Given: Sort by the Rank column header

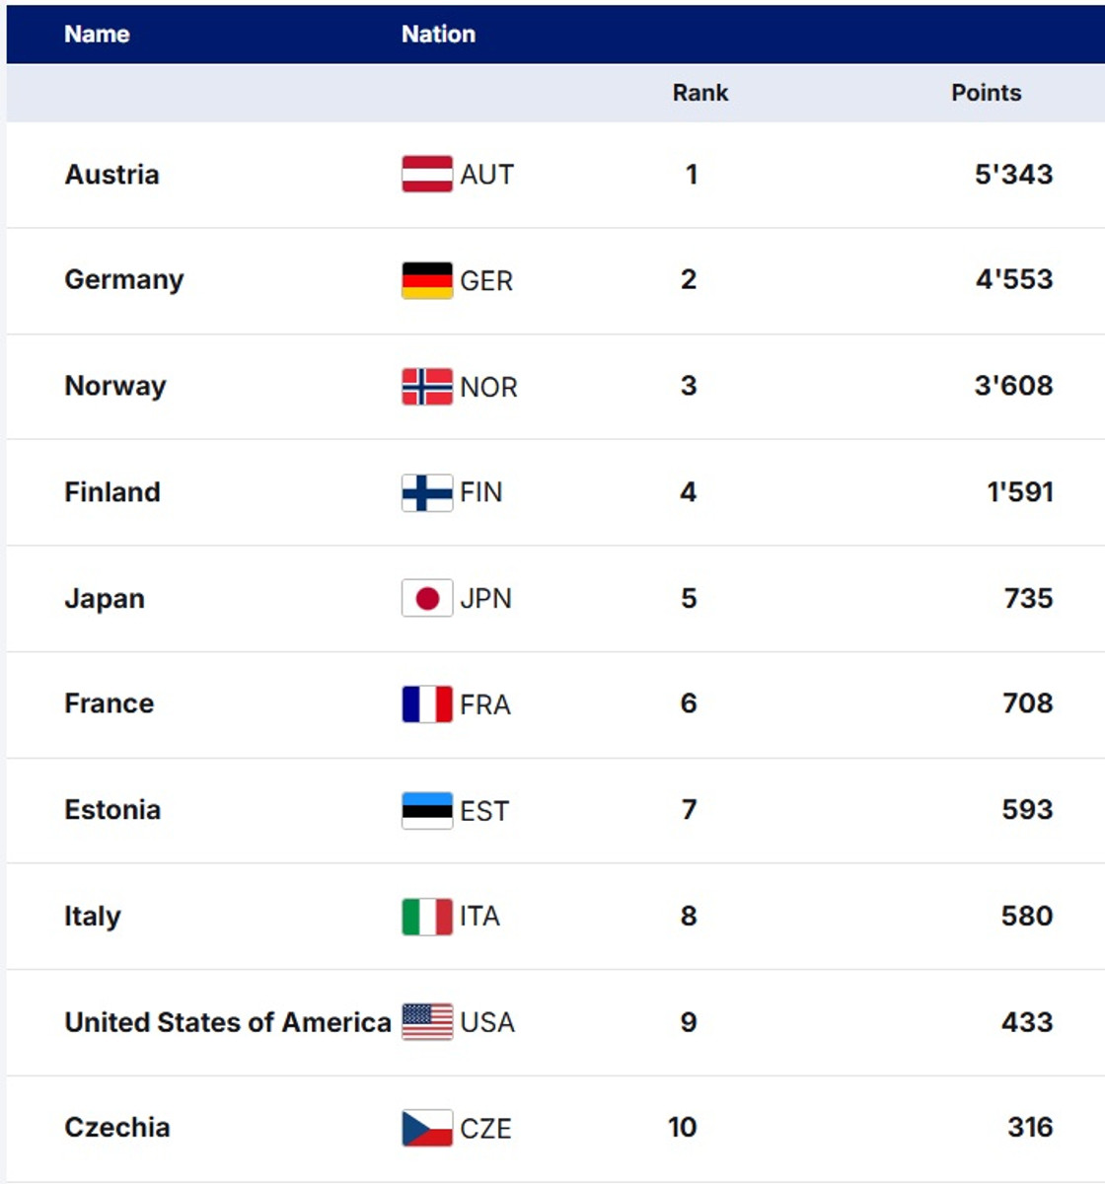Looking at the screenshot, I should pos(700,93).
